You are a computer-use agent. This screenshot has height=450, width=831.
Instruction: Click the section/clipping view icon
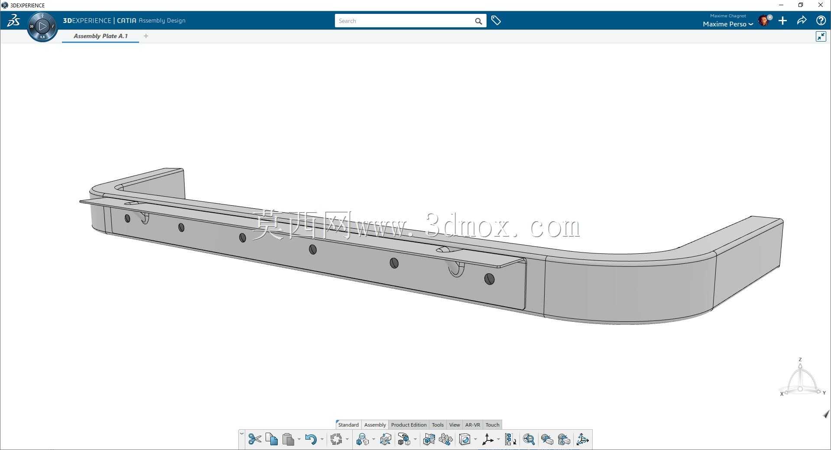coord(464,439)
